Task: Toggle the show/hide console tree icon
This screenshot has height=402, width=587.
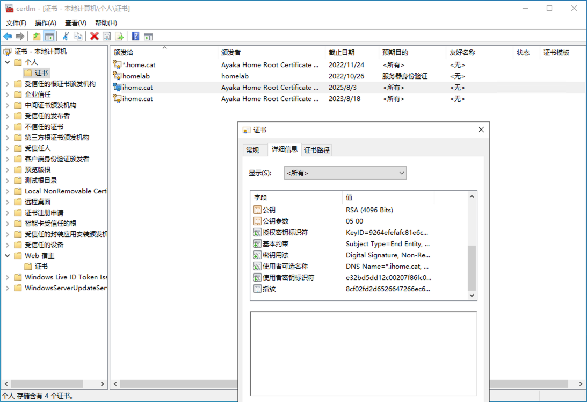Action: coord(49,36)
